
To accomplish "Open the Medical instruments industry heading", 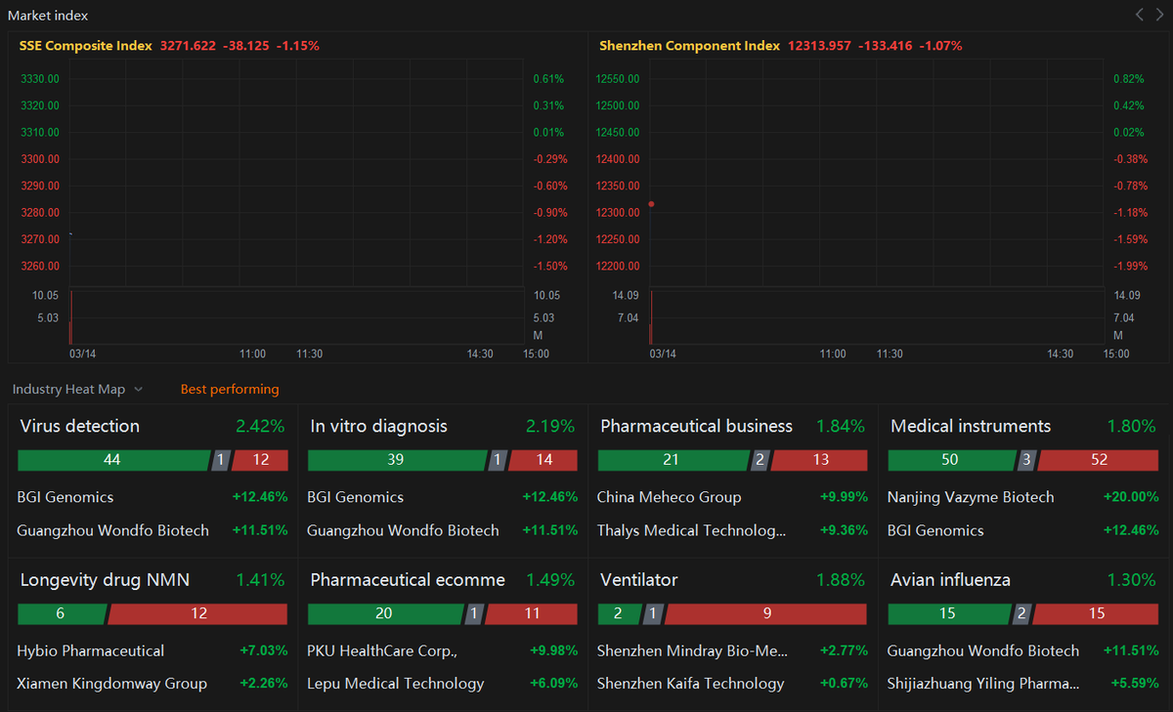I will 971,426.
